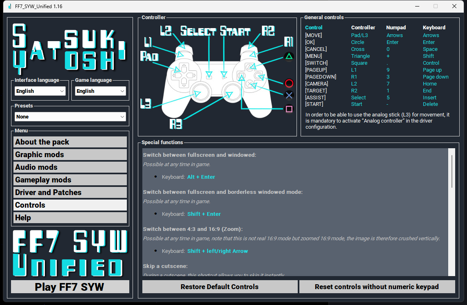Viewport: 467px width, 305px height.
Task: Click the Pad/L3 controller mapping text
Action: (x=359, y=35)
